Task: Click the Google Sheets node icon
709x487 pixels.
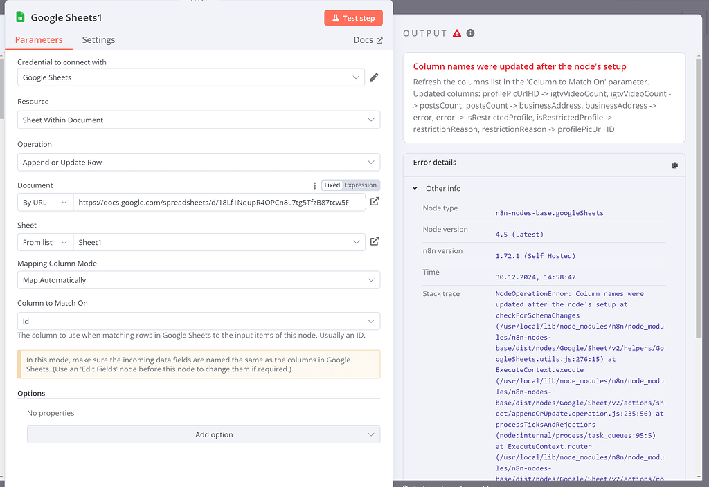Action: (20, 17)
